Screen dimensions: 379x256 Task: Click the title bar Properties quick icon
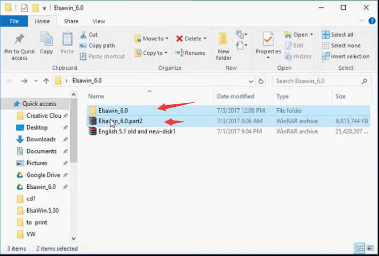point(24,8)
